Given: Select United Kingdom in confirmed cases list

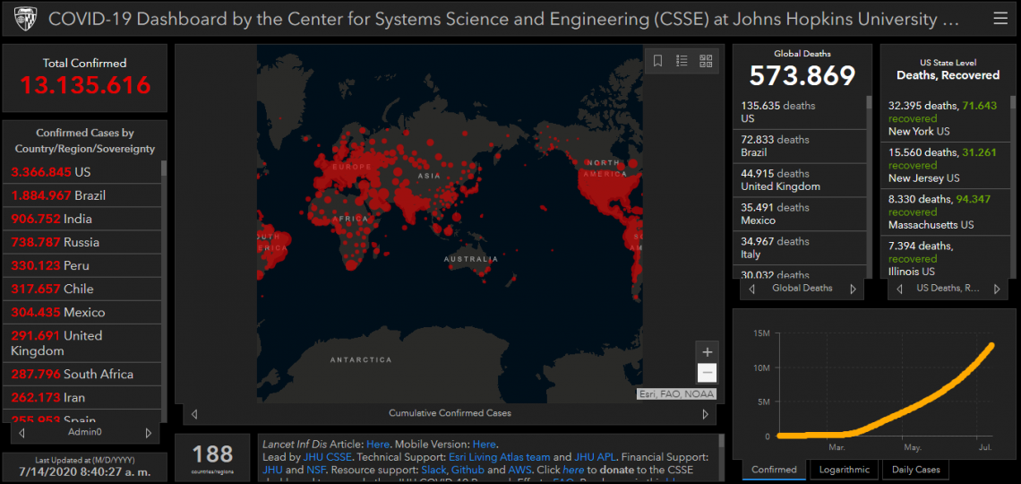Looking at the screenshot, I should pyautogui.click(x=82, y=343).
